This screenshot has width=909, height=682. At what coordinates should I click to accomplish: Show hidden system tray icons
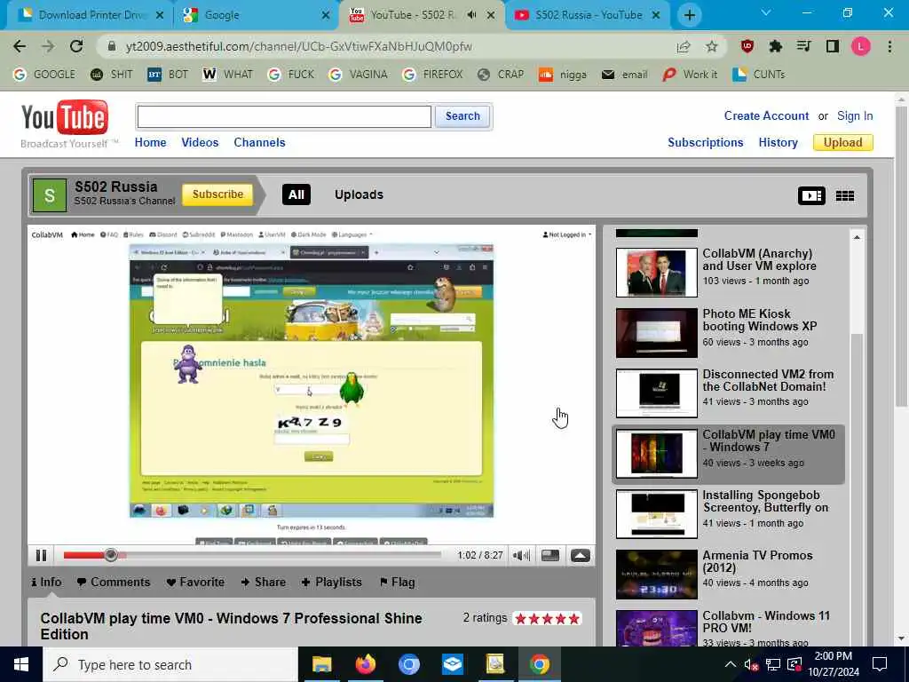tap(731, 664)
